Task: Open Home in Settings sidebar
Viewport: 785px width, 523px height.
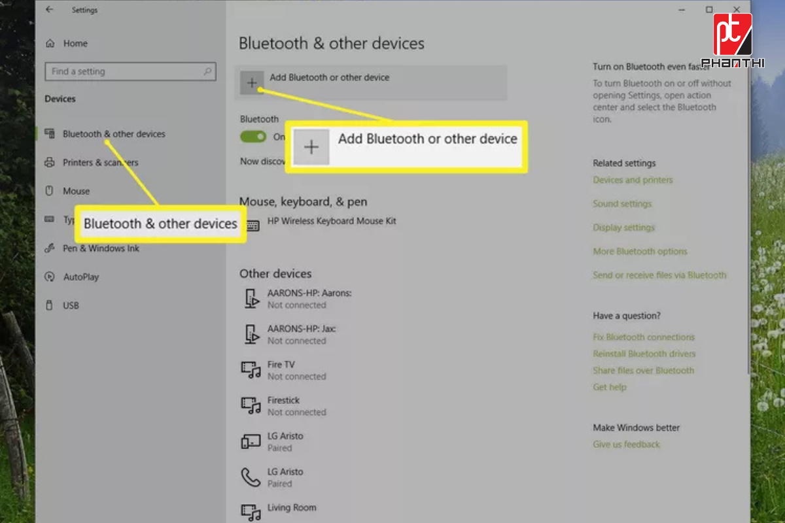Action: click(x=75, y=43)
